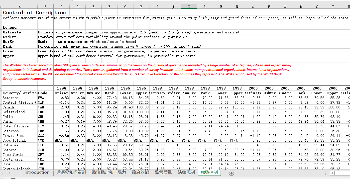The height and width of the screenshot is (179, 350).
Task: Select column P header
Action: [269, 7]
